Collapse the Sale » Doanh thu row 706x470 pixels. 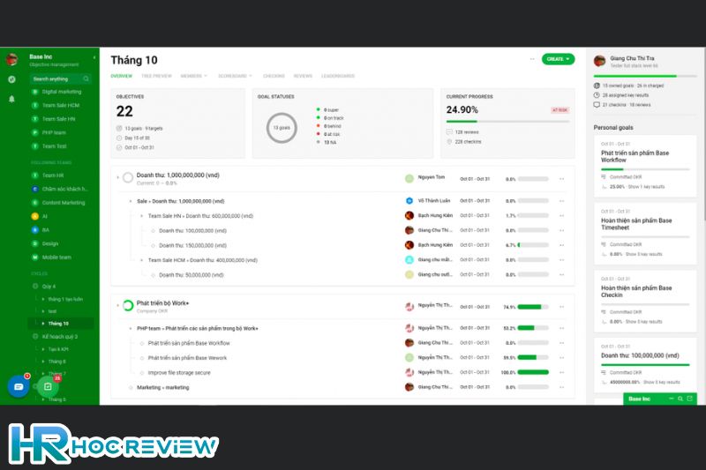pyautogui.click(x=131, y=201)
